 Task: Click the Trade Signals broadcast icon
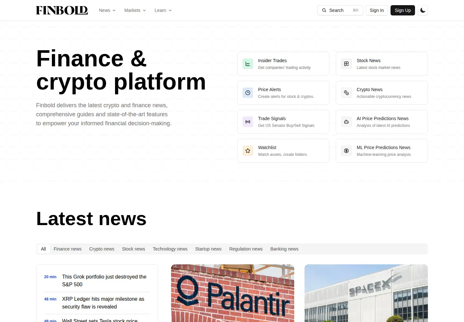(x=248, y=122)
